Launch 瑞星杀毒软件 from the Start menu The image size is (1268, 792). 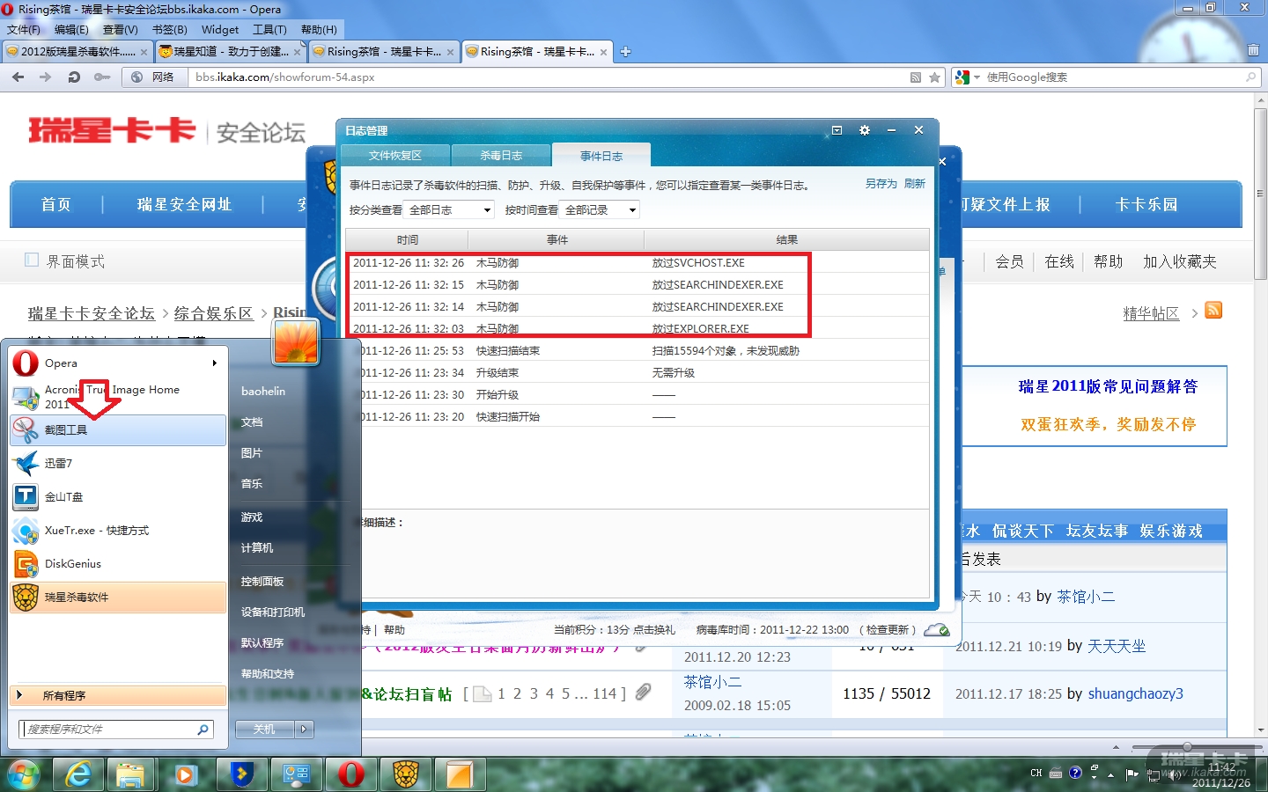(x=118, y=598)
